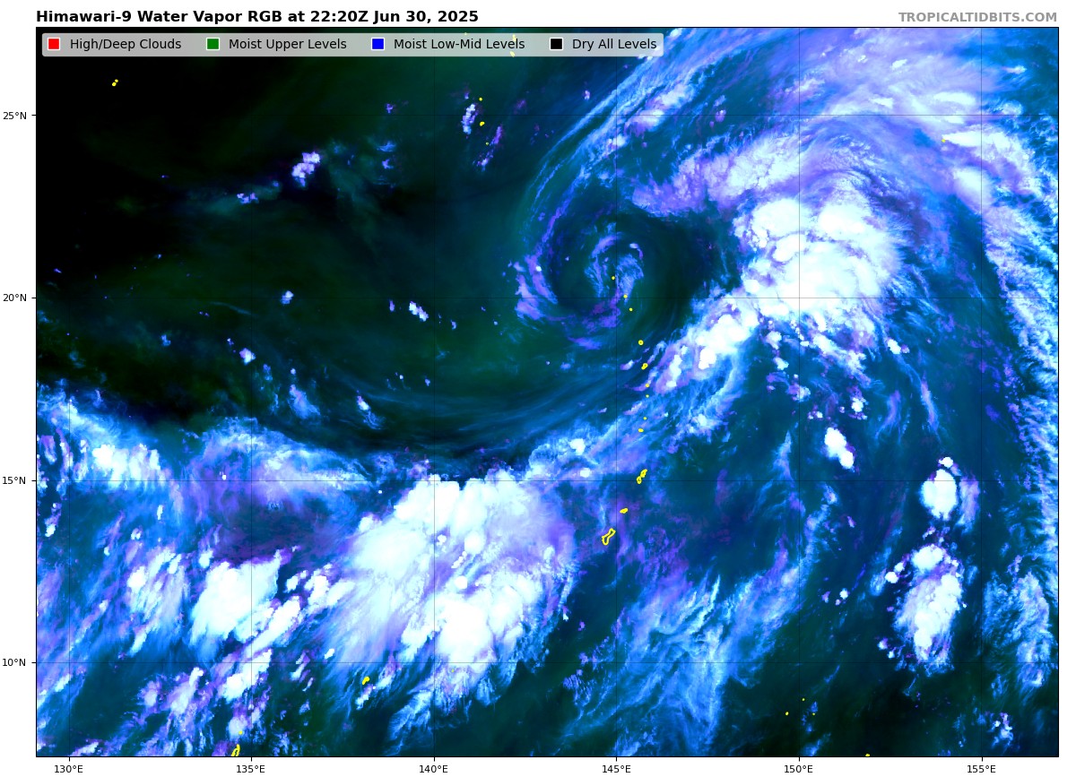Screen dimensions: 1076x777
Task: Click the blue Moist Low-Mid Levels swatch
Action: pyautogui.click(x=377, y=45)
